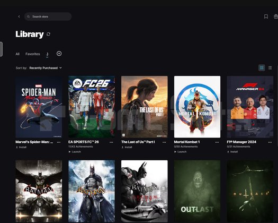Open more options for The Last of Us Part I
The image size is (278, 223).
pyautogui.click(x=164, y=142)
